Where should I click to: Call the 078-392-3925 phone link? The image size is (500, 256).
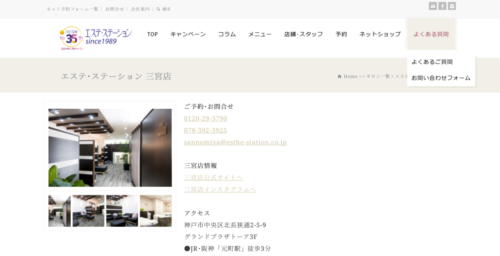(206, 131)
